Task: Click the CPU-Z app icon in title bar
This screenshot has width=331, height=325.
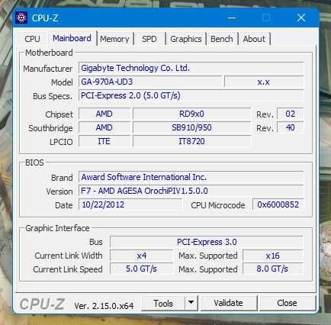Action: click(x=21, y=18)
